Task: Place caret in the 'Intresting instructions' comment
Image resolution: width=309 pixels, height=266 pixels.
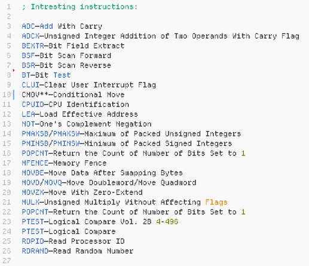Action: [x=79, y=7]
